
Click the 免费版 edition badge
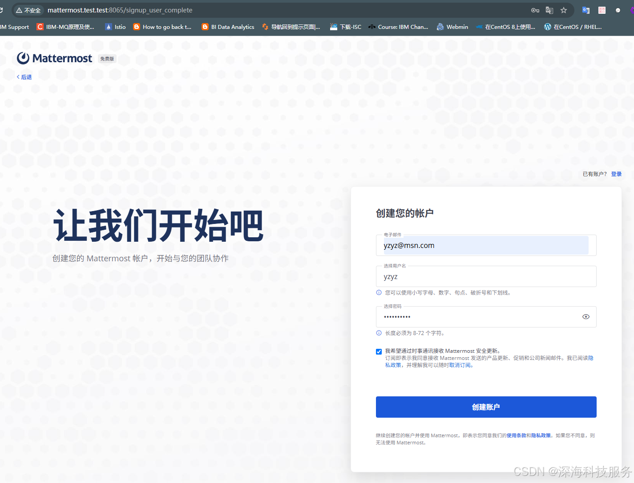click(107, 59)
